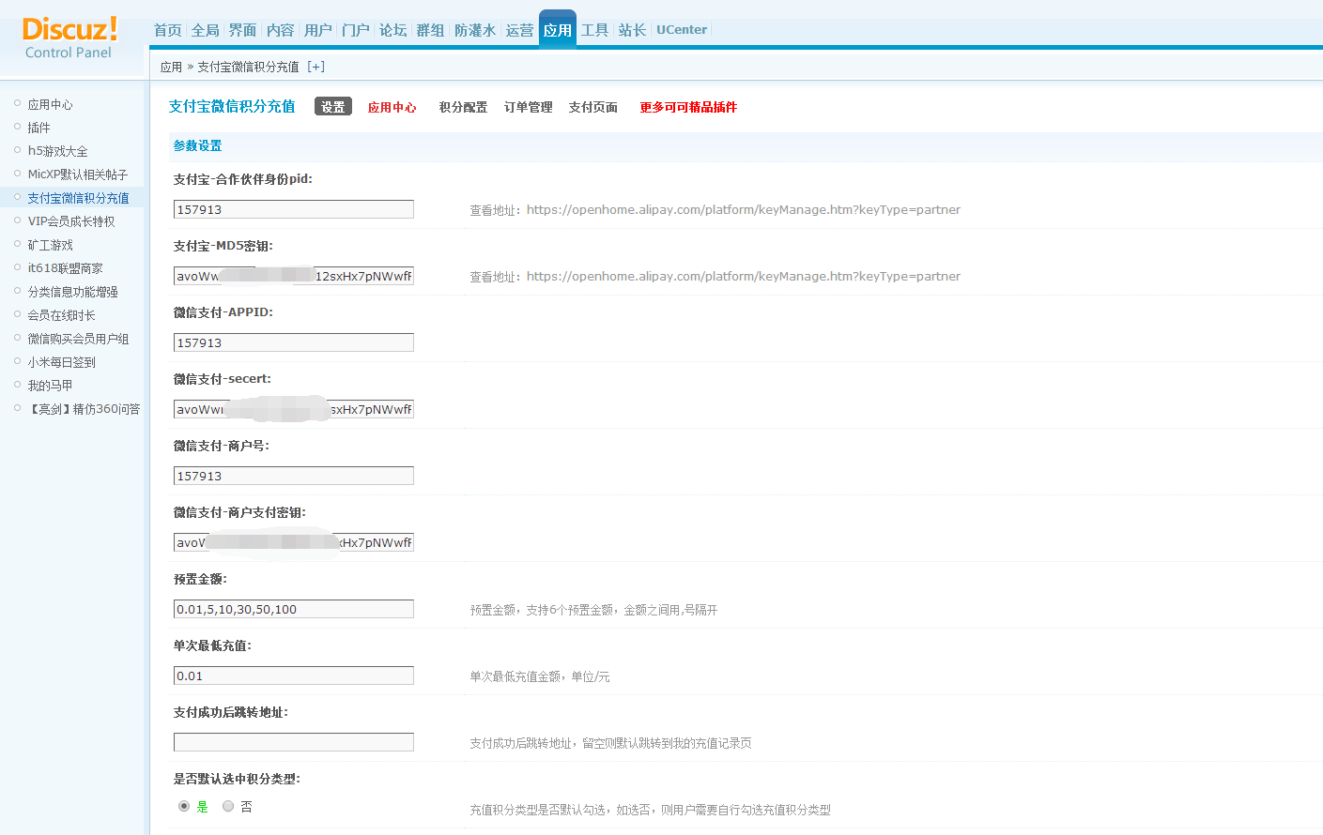
Task: Switch to the 支付页面 tab
Action: coord(593,107)
